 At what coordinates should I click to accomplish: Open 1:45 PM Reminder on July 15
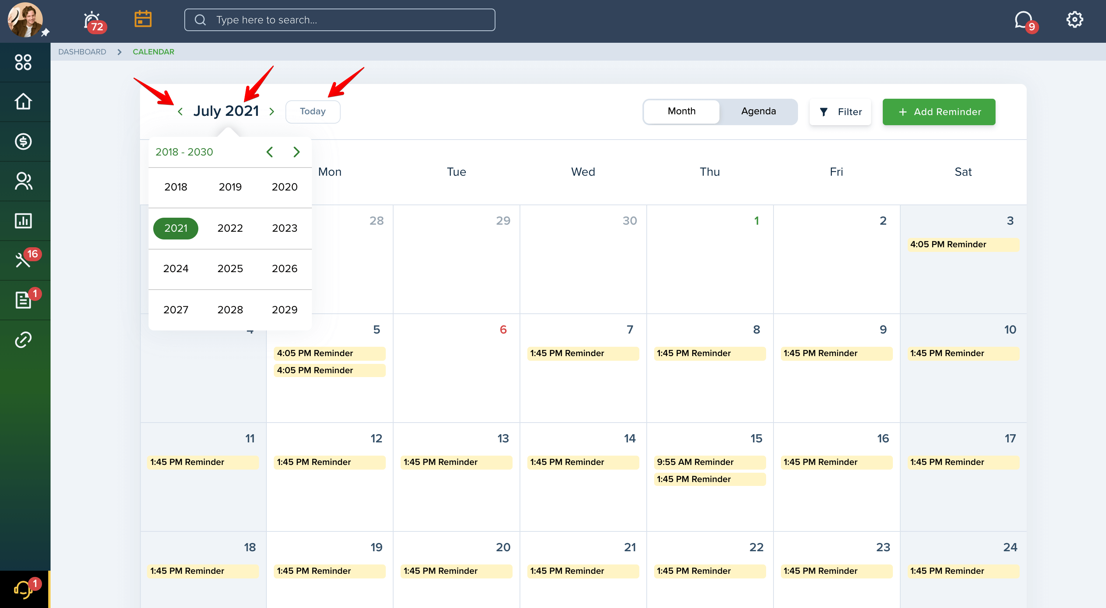coord(710,479)
